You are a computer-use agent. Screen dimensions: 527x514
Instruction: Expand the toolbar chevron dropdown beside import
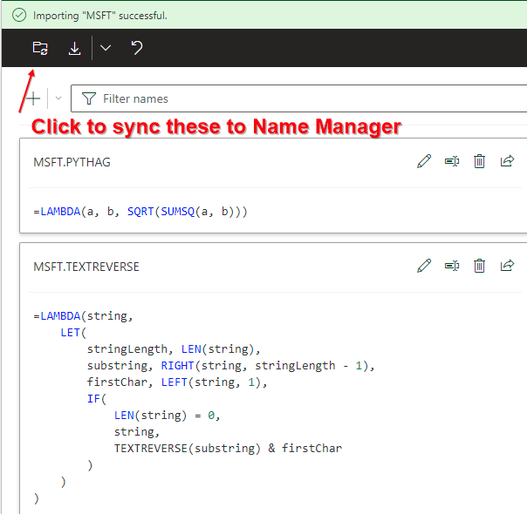click(x=106, y=48)
